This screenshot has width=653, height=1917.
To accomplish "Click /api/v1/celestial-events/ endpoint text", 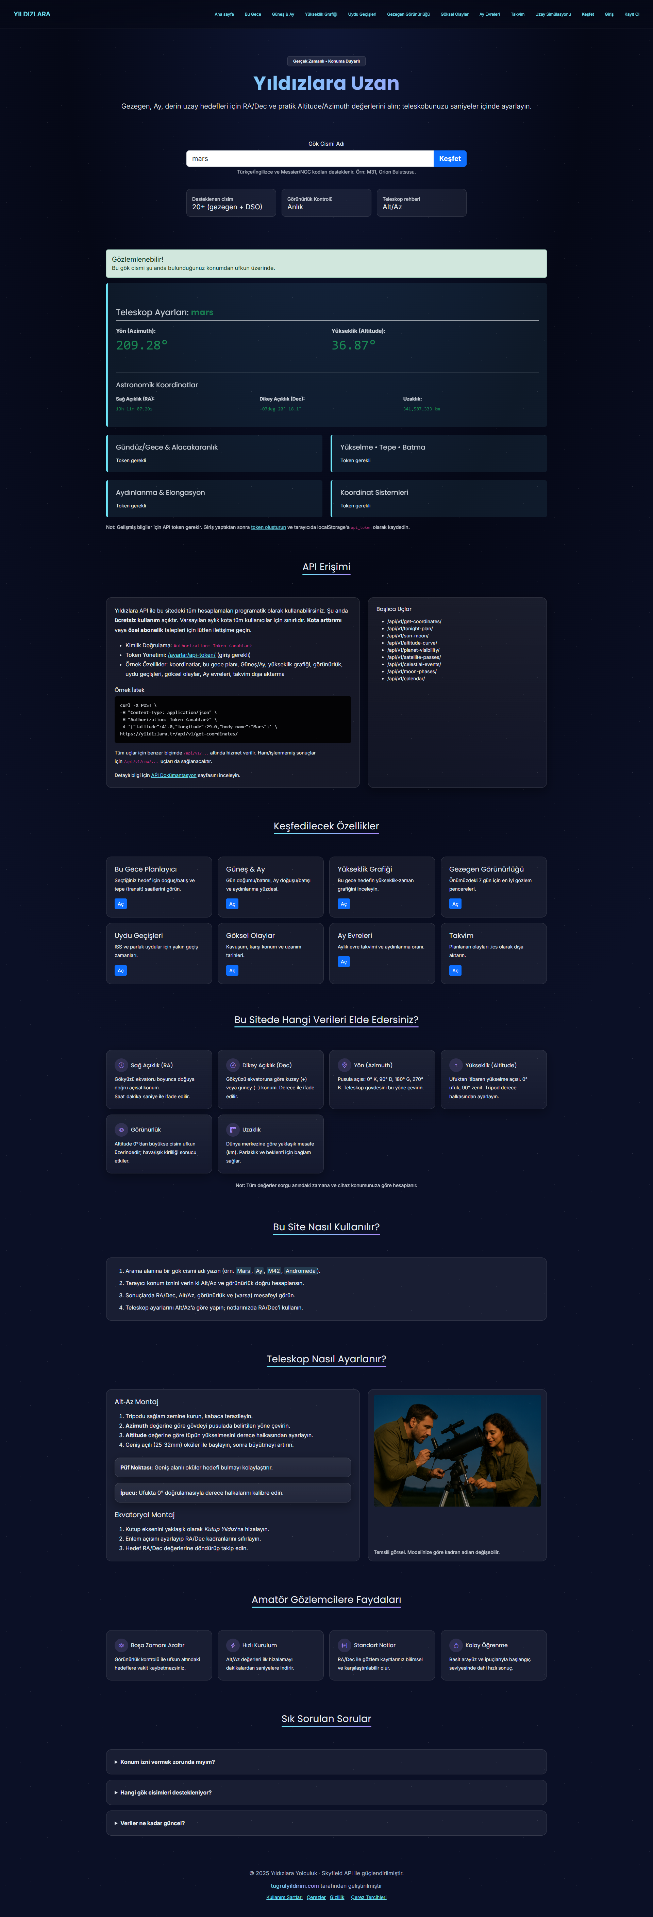I will tap(414, 665).
